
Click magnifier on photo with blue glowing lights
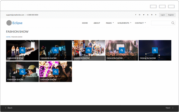pyautogui.click(x=56, y=50)
